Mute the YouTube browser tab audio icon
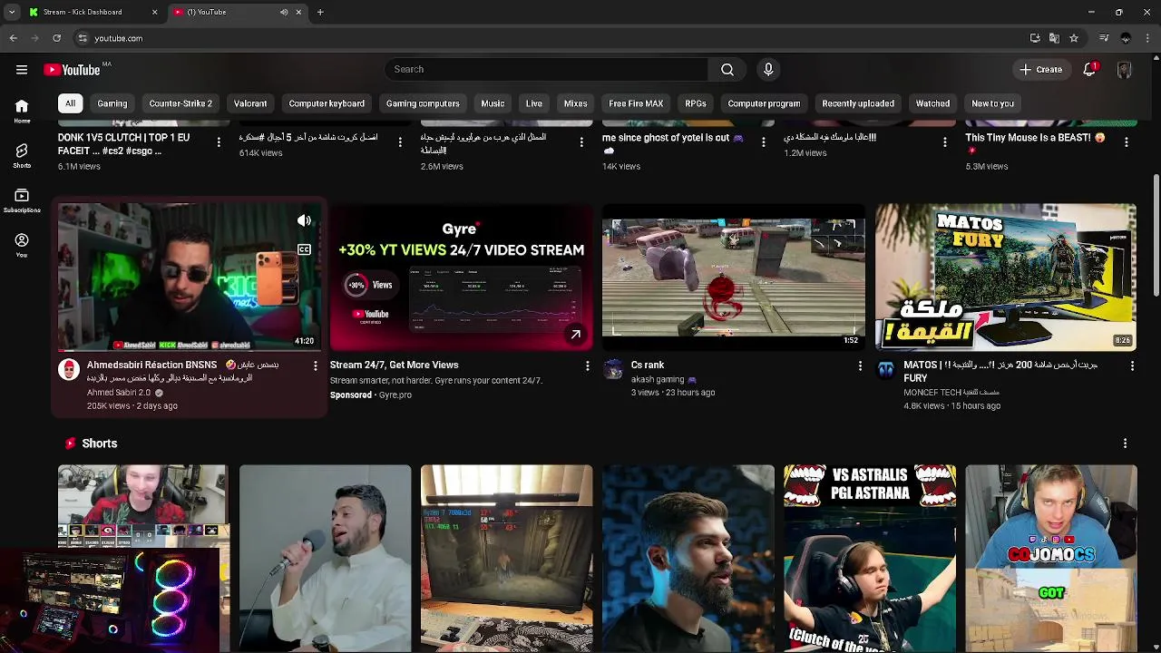1161x653 pixels. click(284, 12)
